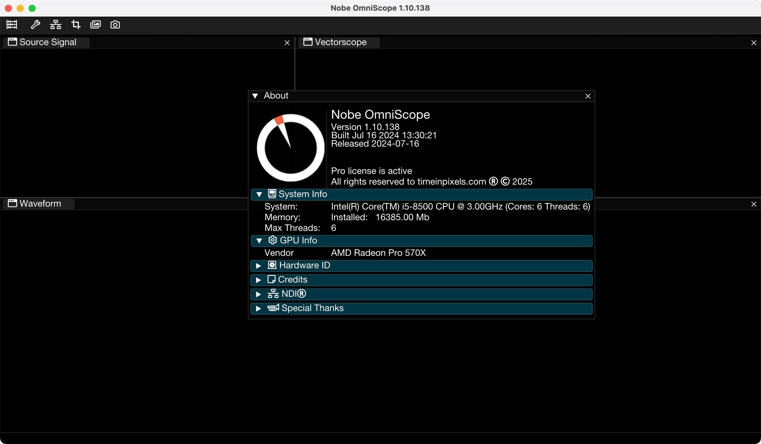Close the Vectorscope panel
Screen dimensions: 761x444
click(x=754, y=43)
